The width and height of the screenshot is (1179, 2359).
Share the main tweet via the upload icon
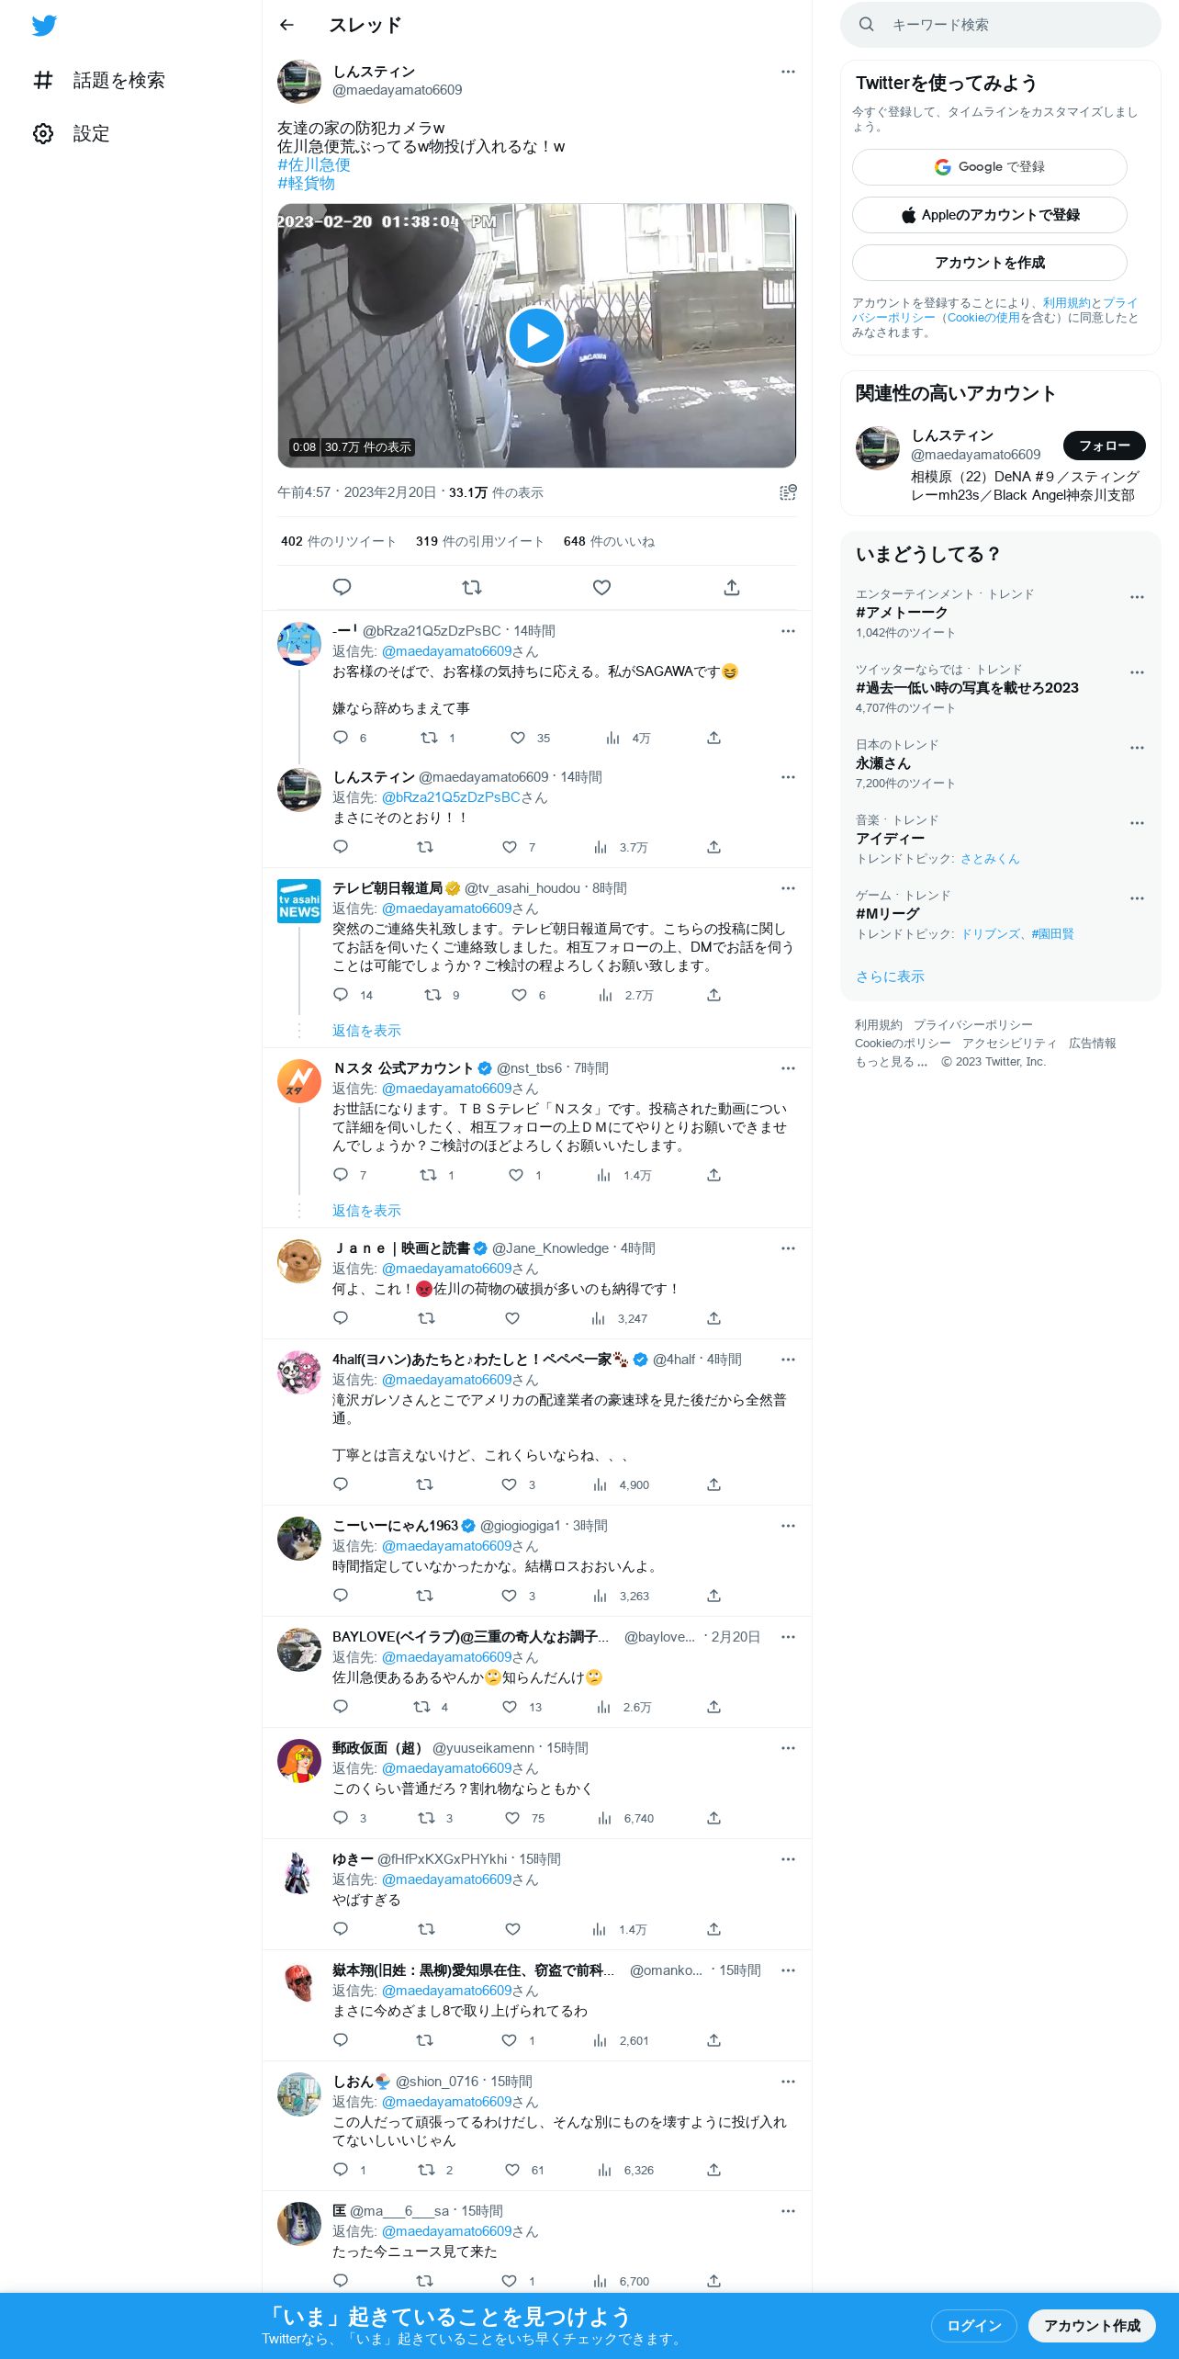tap(732, 587)
